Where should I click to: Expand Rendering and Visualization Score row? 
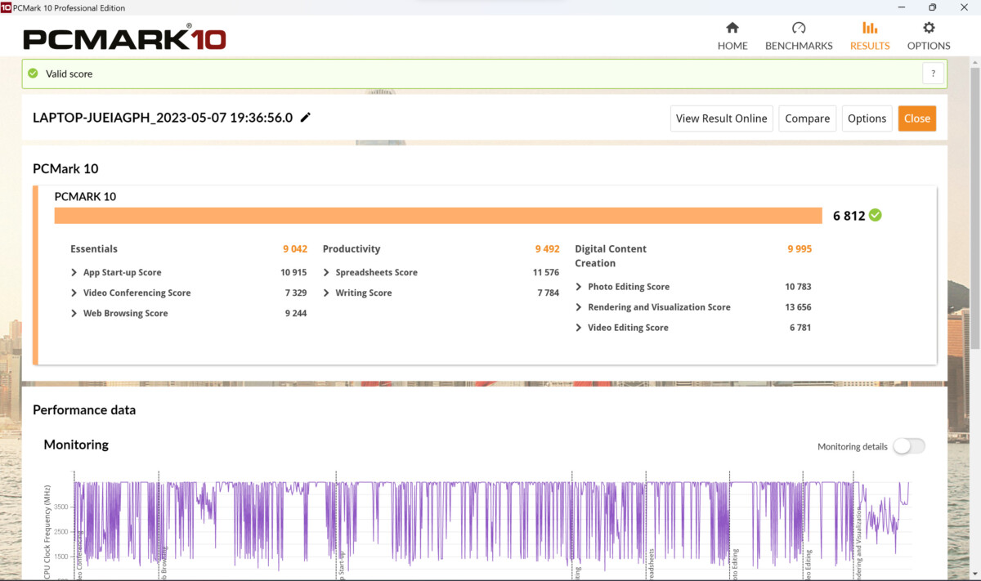(579, 307)
